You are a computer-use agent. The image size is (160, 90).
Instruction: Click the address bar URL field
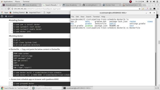click(75, 9)
